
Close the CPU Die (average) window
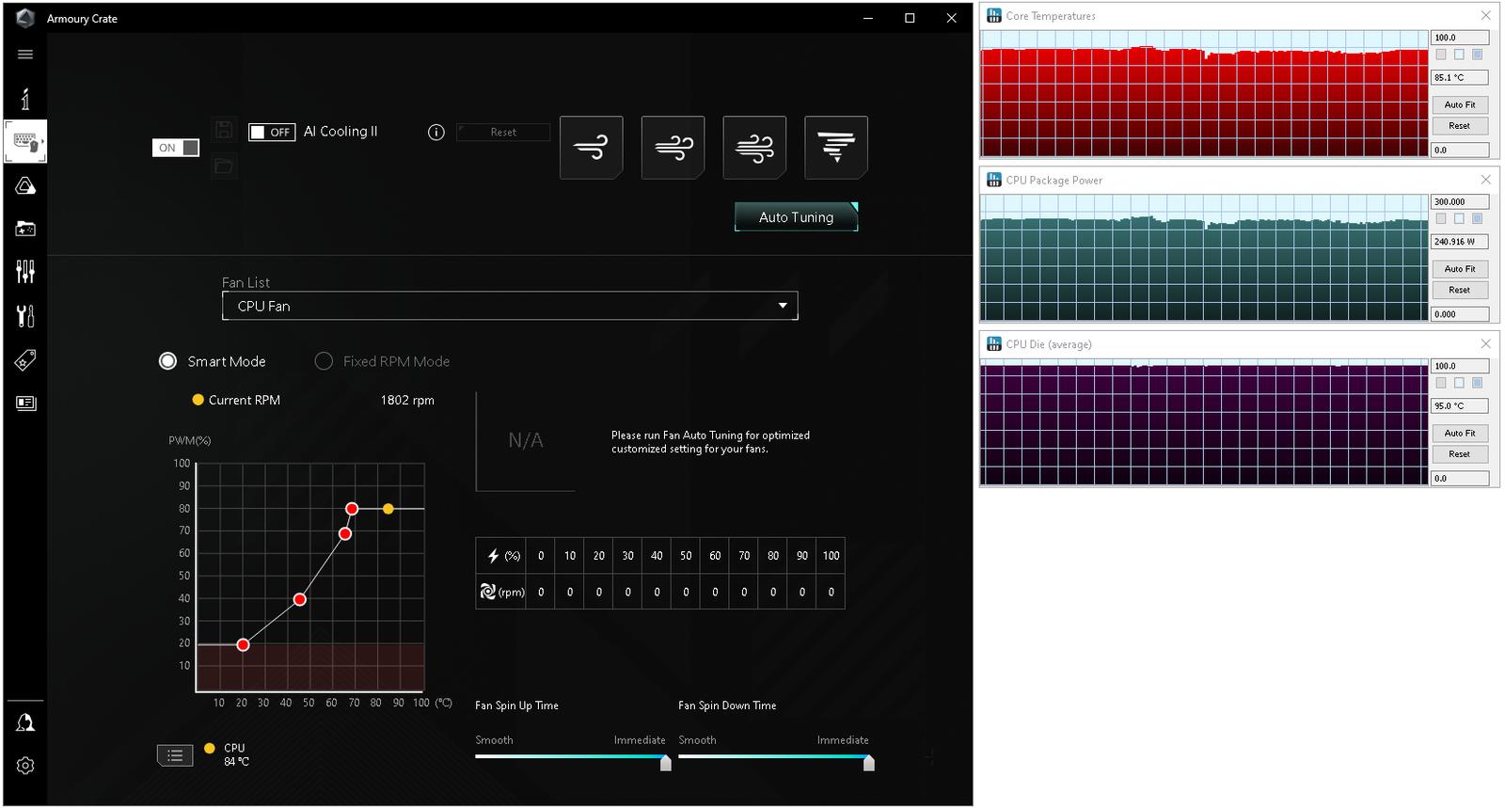(1485, 344)
